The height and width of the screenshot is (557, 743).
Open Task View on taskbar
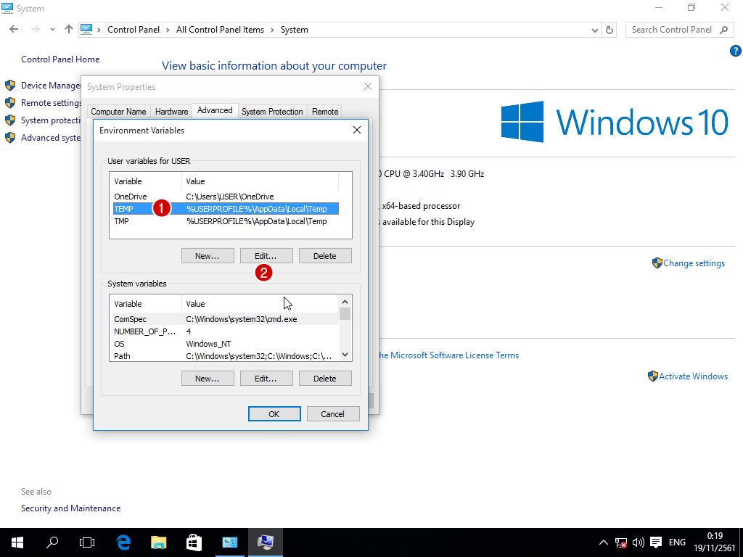tap(87, 542)
